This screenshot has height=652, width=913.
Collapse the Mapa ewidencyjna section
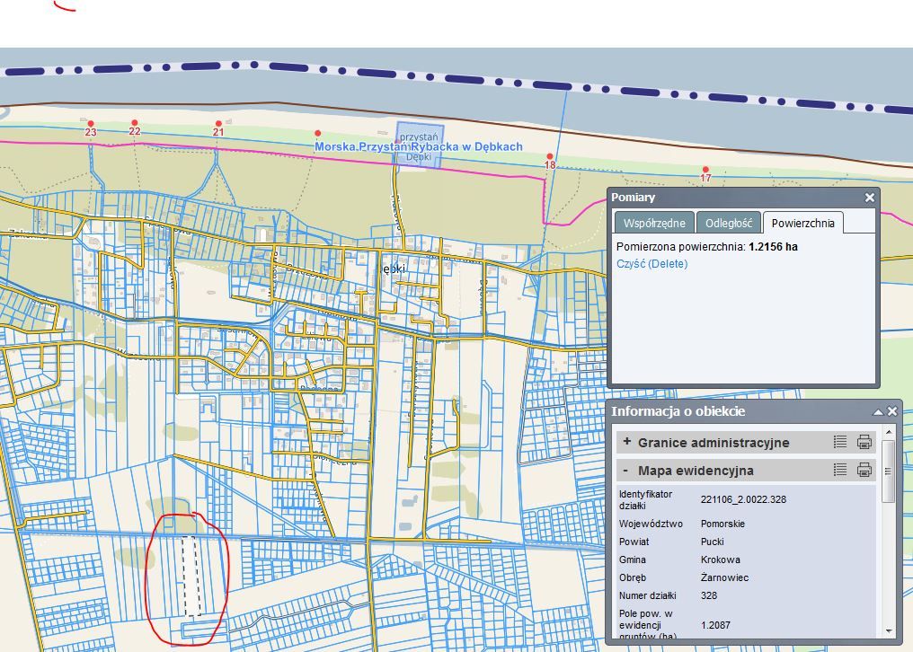click(626, 470)
